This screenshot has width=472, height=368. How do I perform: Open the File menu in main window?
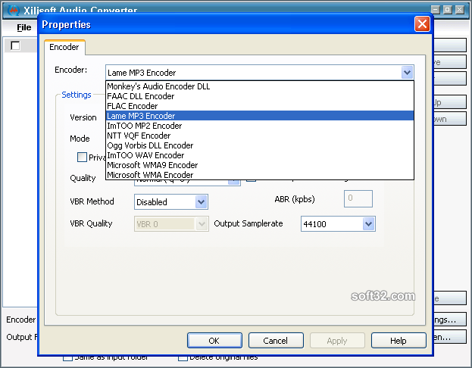(23, 27)
